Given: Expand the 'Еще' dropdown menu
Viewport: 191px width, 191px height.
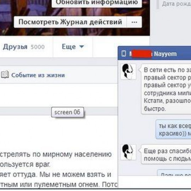Looking at the screenshot, I should click(x=73, y=47).
